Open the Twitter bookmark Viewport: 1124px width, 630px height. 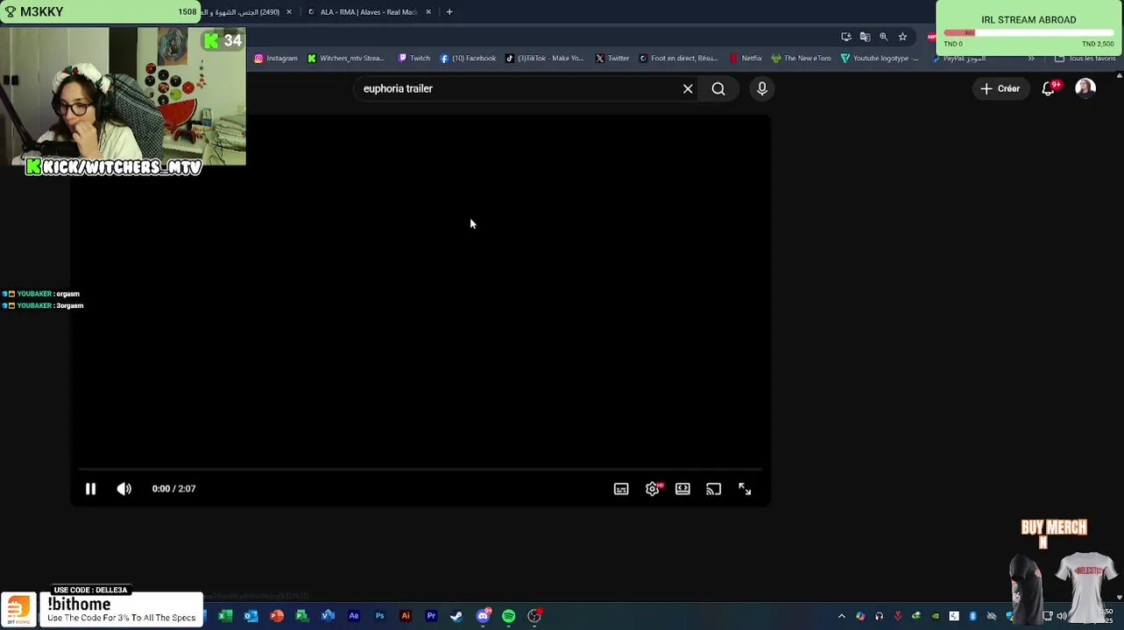click(x=612, y=59)
